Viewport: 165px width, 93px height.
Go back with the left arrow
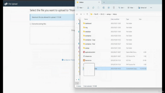tap(77, 14)
